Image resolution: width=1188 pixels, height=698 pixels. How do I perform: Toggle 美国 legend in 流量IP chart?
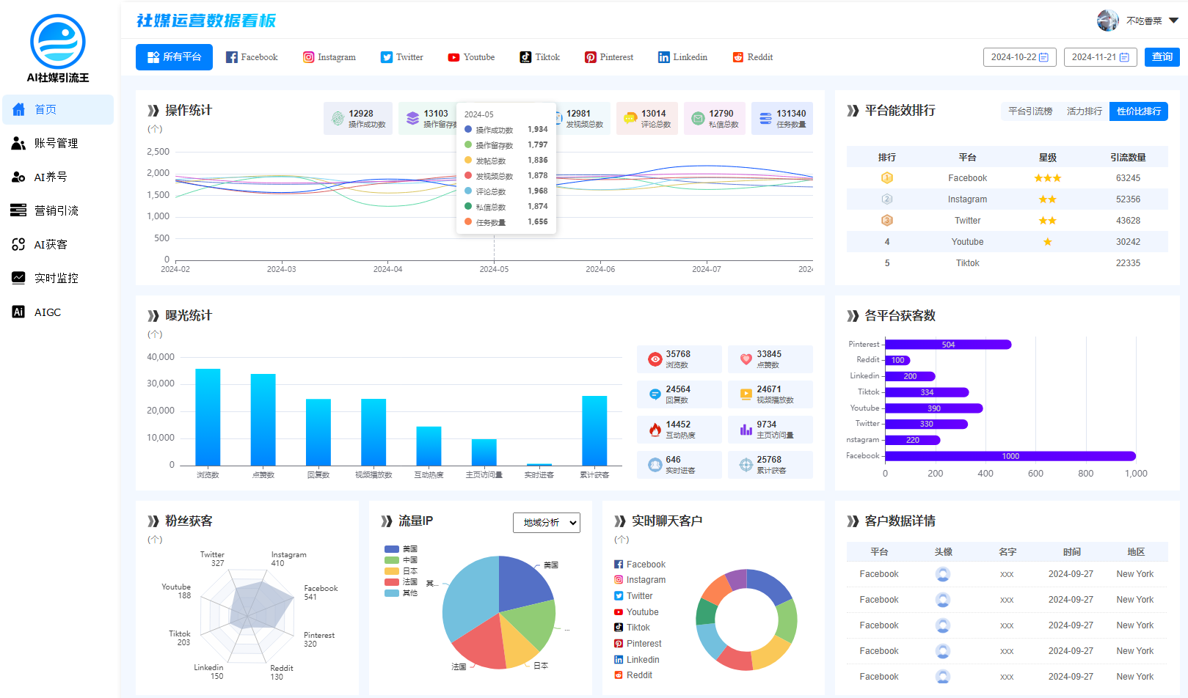(401, 549)
